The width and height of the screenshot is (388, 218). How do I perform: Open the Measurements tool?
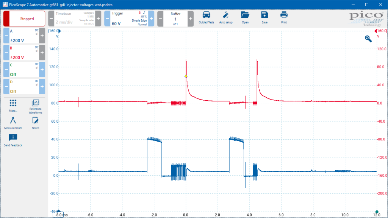click(13, 123)
